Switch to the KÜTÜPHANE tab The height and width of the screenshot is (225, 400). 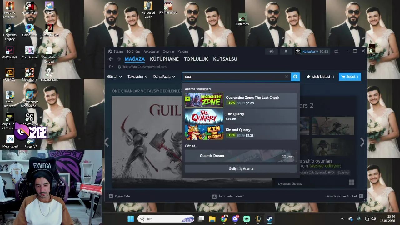164,59
